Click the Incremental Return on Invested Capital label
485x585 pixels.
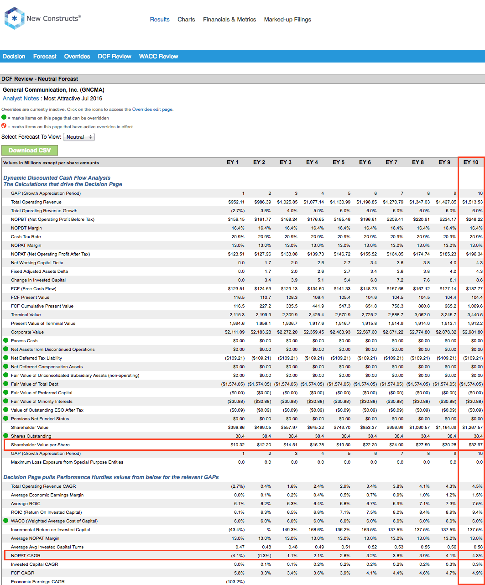(x=51, y=530)
